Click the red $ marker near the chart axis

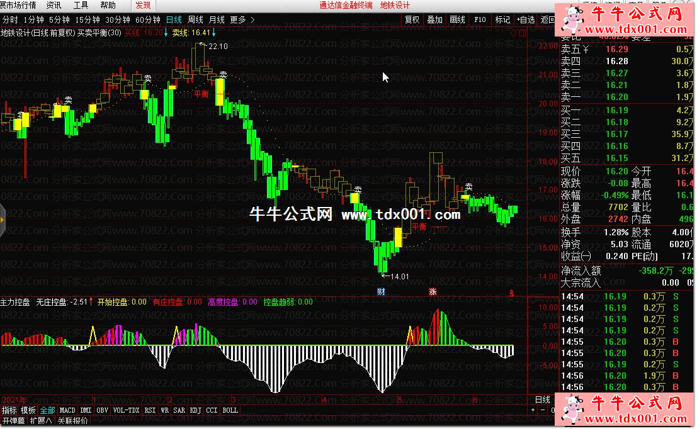[512, 293]
